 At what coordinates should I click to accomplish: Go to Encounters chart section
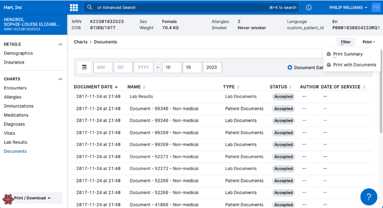point(15,88)
